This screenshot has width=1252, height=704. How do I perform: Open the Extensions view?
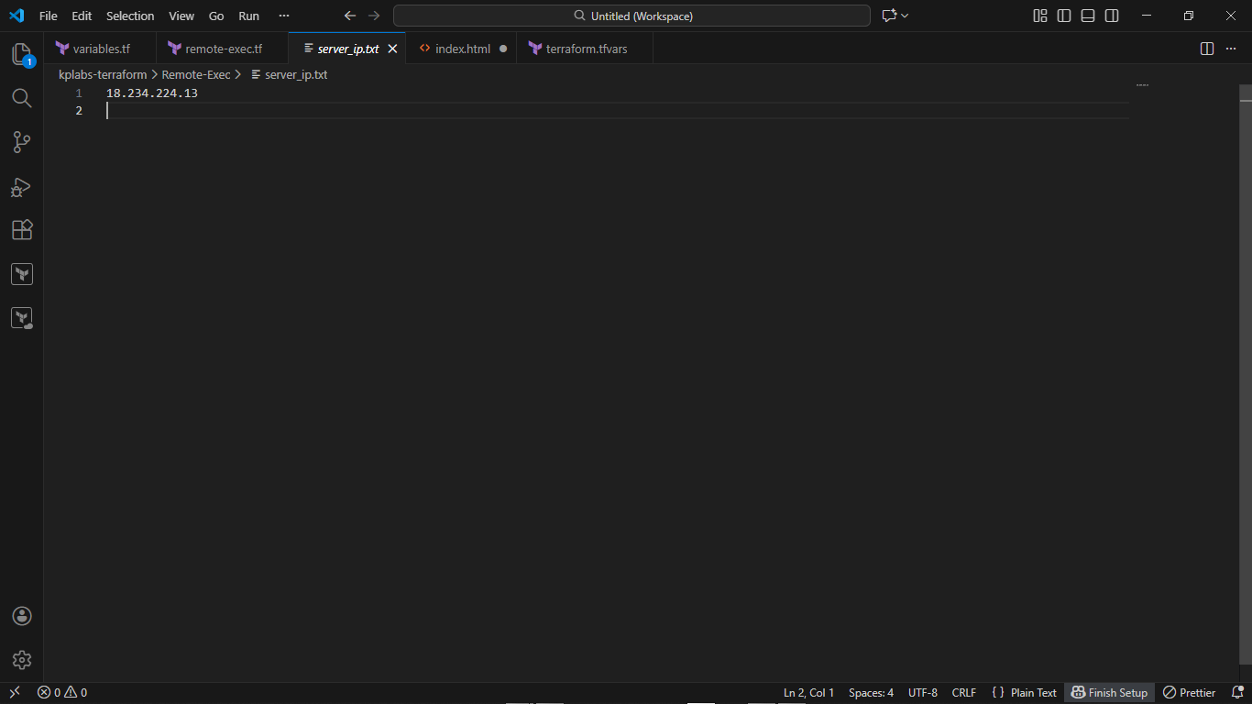pos(22,230)
